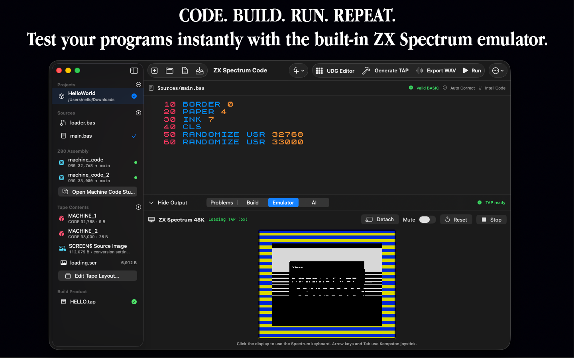Screen dimensions: 574x358
Task: Click the main.bas checkmark indicator
Action: (134, 136)
